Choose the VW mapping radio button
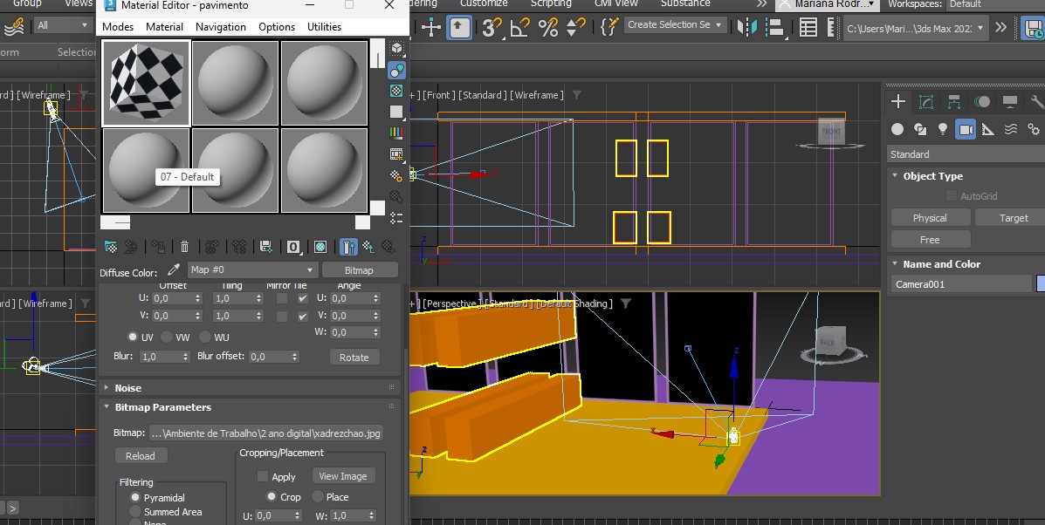The width and height of the screenshot is (1045, 525). pos(167,337)
